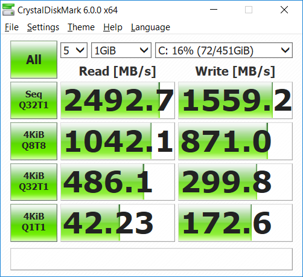Viewport: 303px width, 277px height.
Task: Start the 4KiB Q1T1 test
Action: click(x=34, y=223)
